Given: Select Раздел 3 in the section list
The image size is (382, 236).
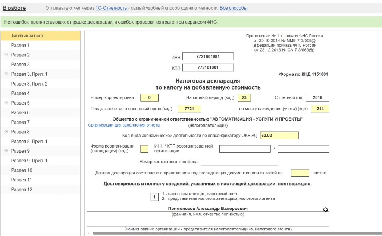Looking at the screenshot, I should coord(40,65).
